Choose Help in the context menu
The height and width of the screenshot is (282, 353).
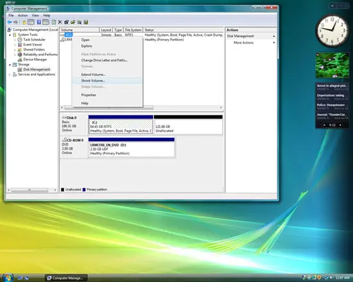(x=107, y=103)
